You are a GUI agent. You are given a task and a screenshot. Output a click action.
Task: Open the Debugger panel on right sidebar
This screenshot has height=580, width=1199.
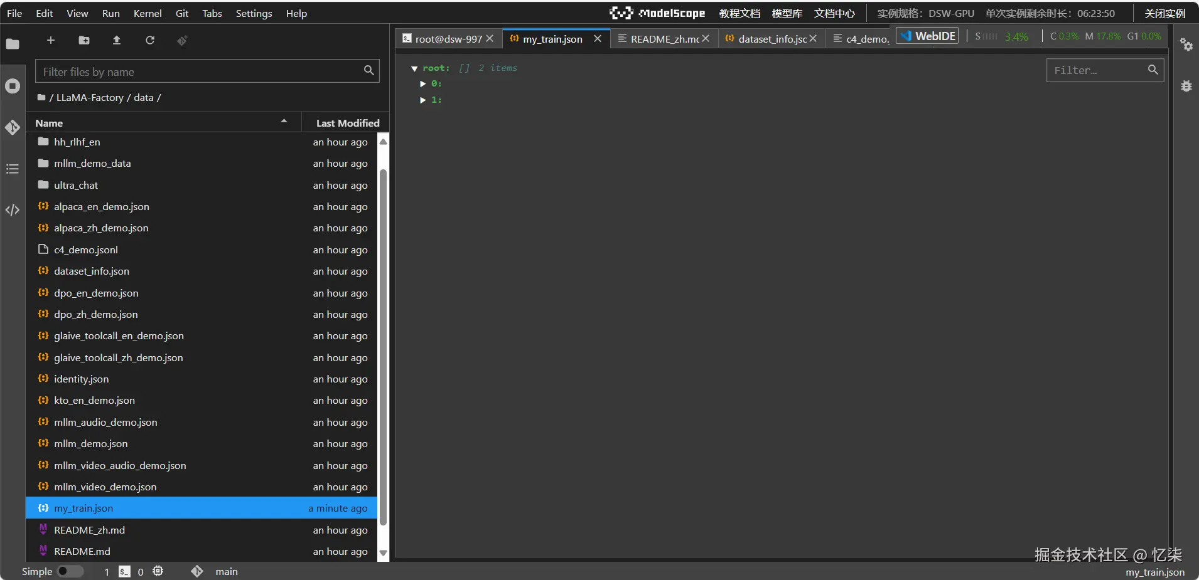point(1186,86)
